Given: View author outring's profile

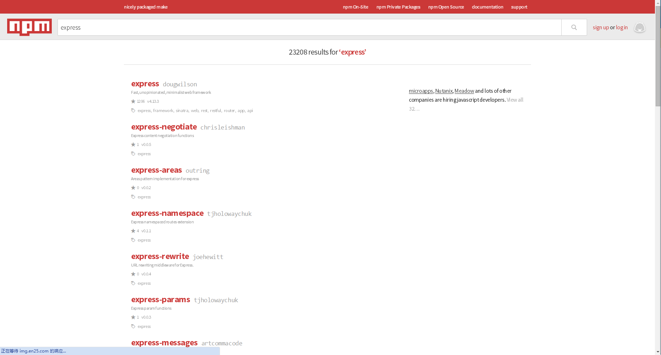Looking at the screenshot, I should [197, 171].
